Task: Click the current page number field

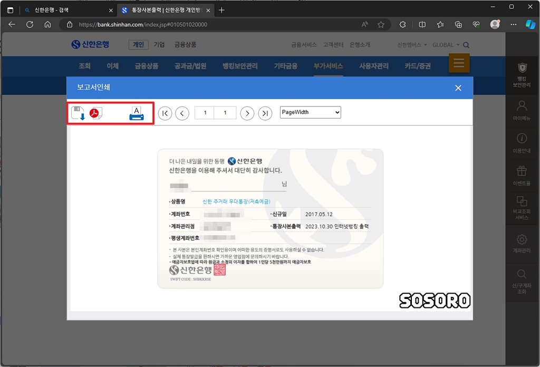Action: point(205,113)
